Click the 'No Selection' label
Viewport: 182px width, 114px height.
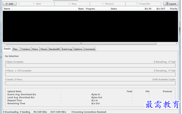pos(12,56)
